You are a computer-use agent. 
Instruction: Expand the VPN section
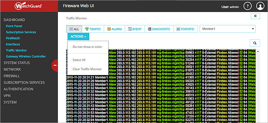(x=7, y=96)
